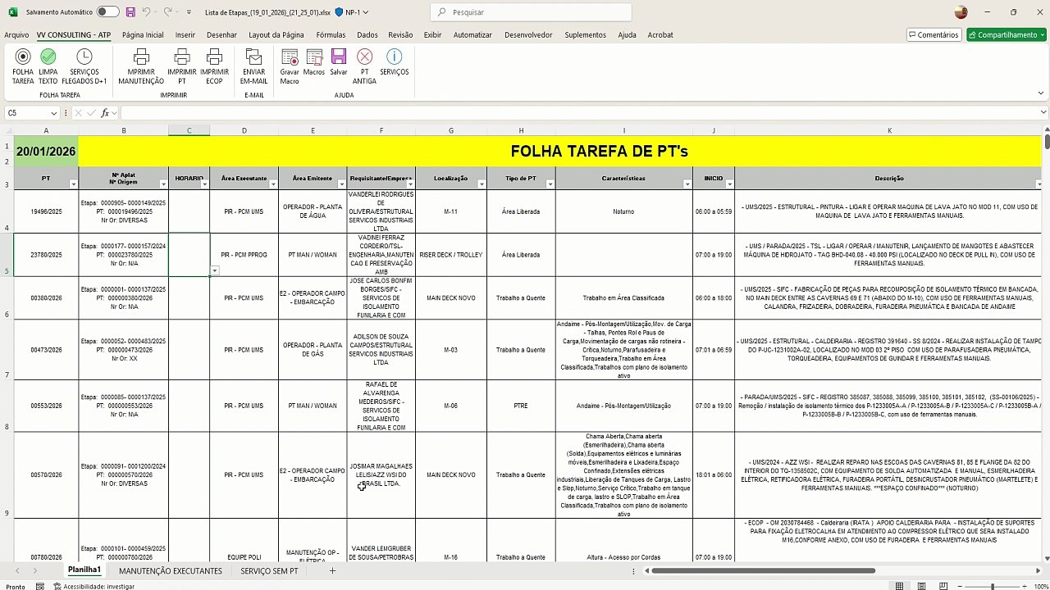Open PT column filter dropdown
Image resolution: width=1050 pixels, height=590 pixels.
73,184
